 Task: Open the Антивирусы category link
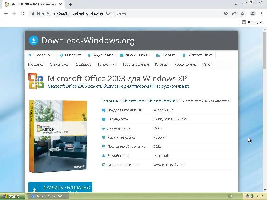[x=59, y=65]
